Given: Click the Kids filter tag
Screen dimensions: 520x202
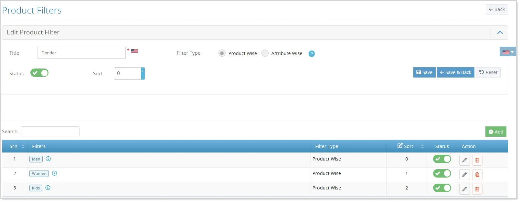Looking at the screenshot, I should (x=36, y=188).
